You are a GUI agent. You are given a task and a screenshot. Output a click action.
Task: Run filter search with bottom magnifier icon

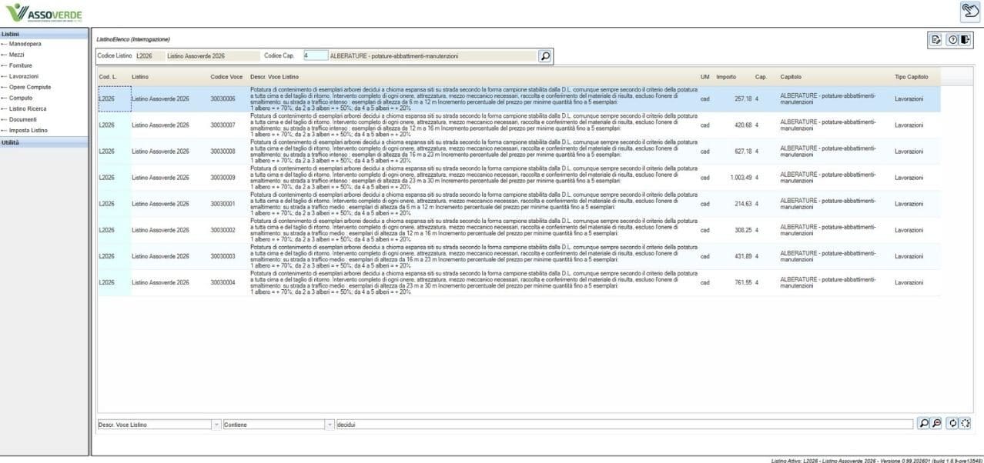[x=924, y=424]
